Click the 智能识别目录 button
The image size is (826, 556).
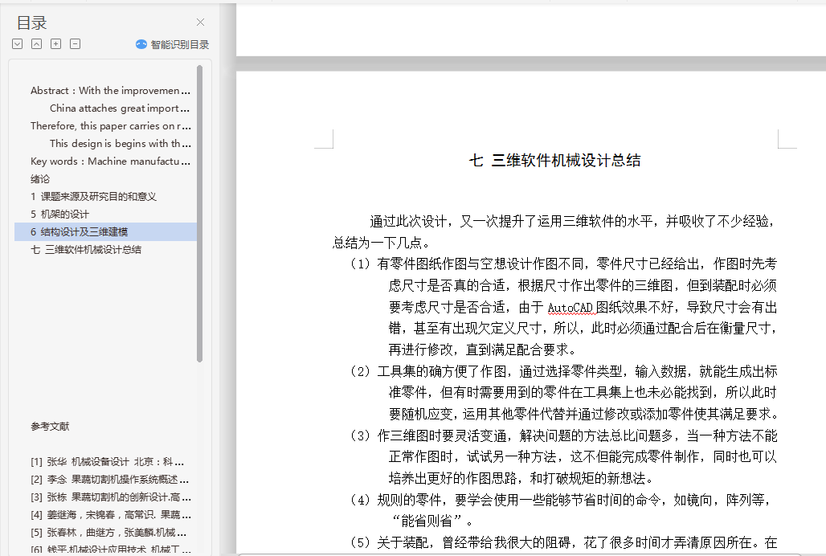pos(172,45)
